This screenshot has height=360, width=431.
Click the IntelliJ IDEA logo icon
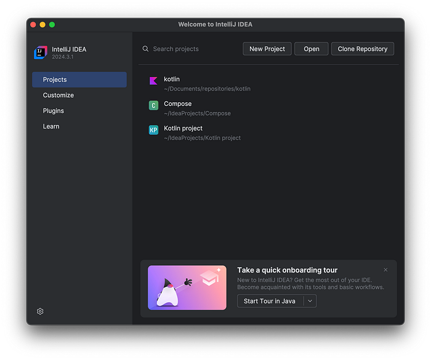41,52
